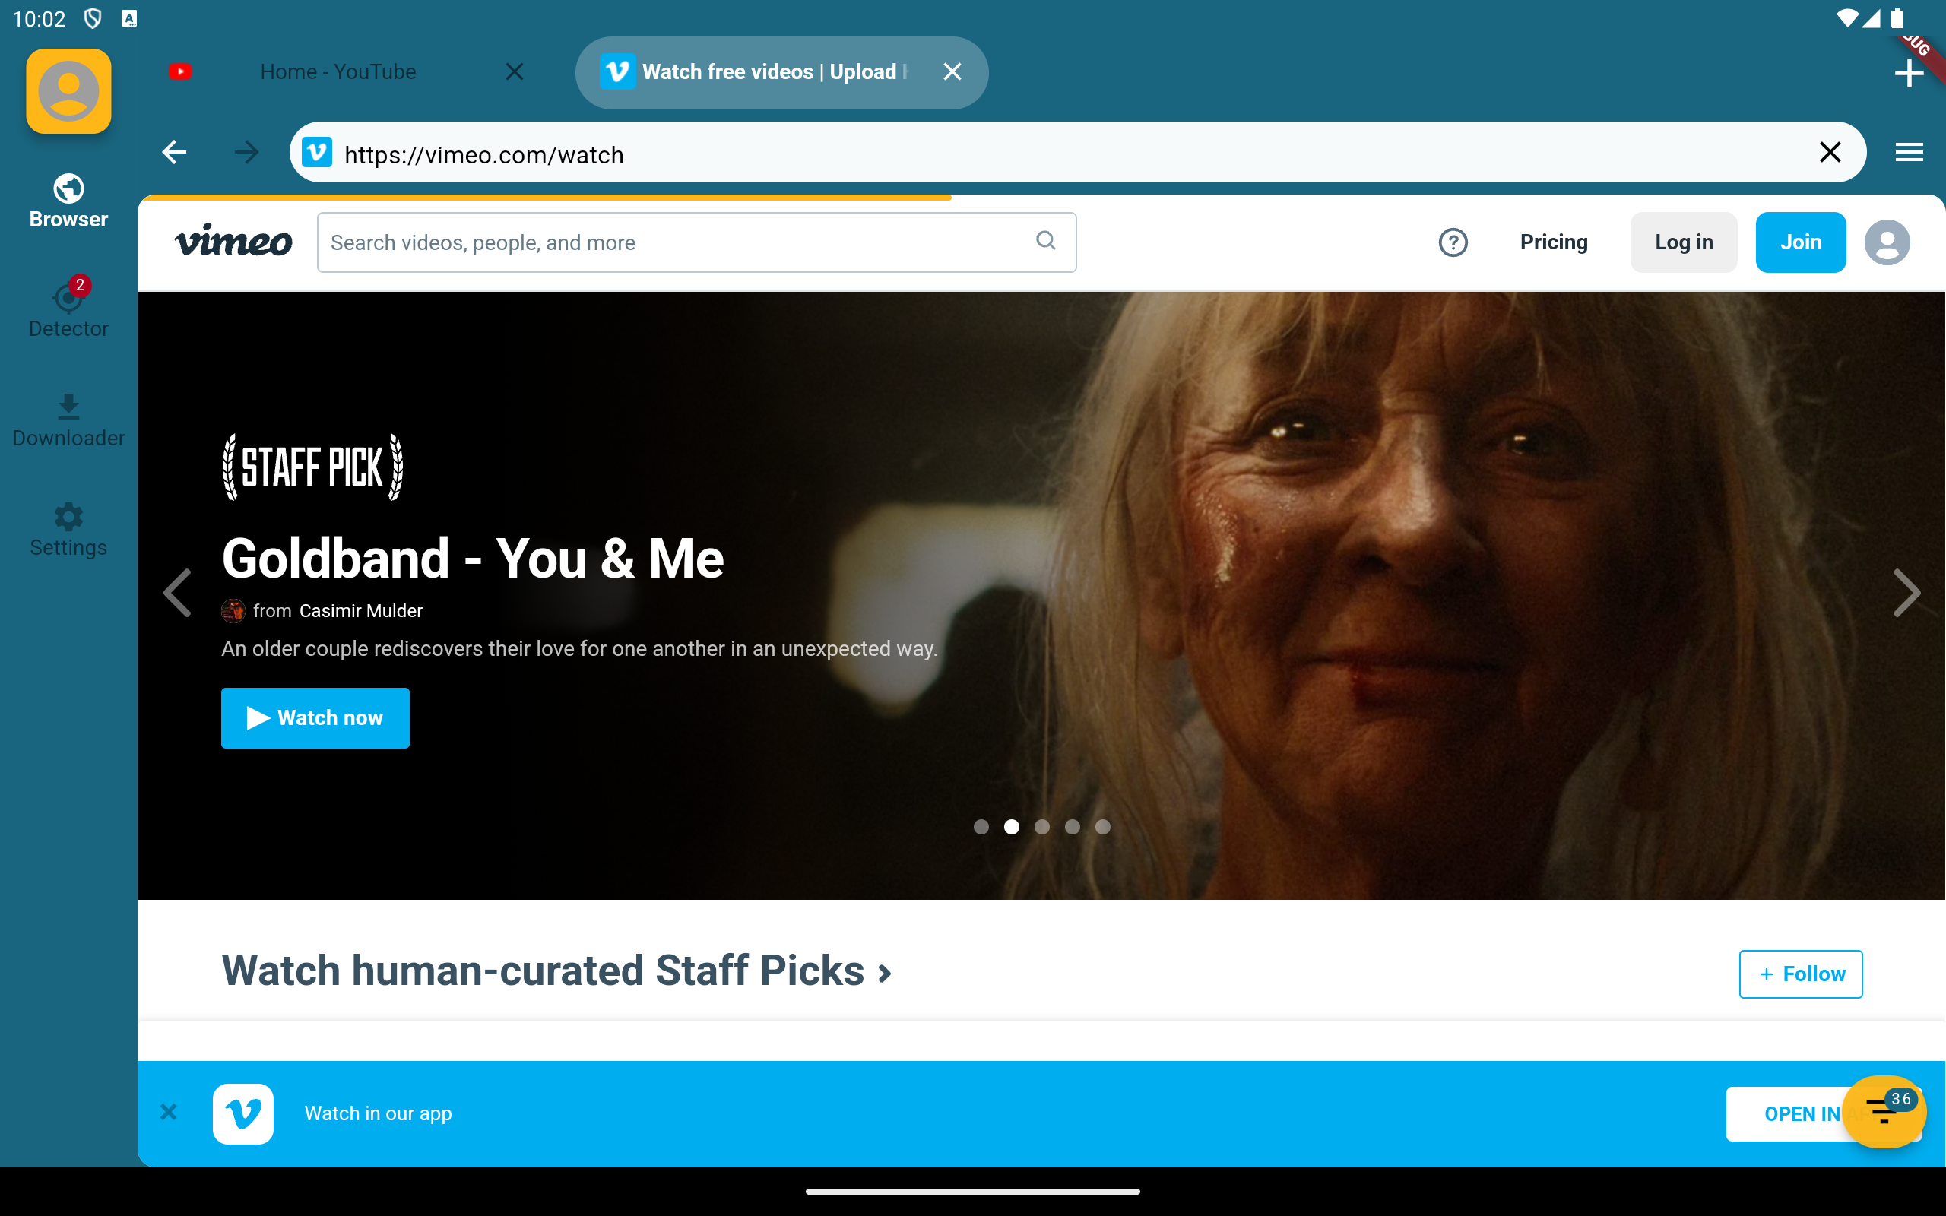Select the first carousel dot indicator

click(981, 827)
